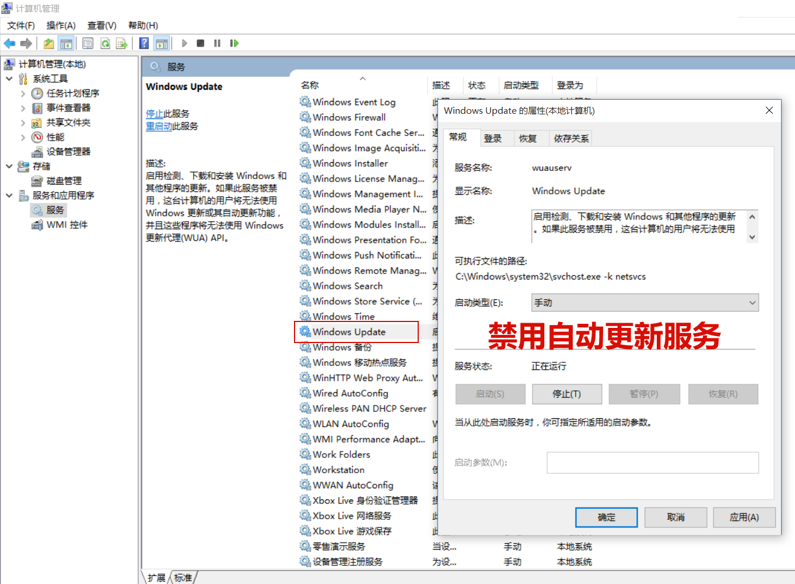The height and width of the screenshot is (584, 795).
Task: Click the gear icon beside Workstation
Action: [x=305, y=469]
